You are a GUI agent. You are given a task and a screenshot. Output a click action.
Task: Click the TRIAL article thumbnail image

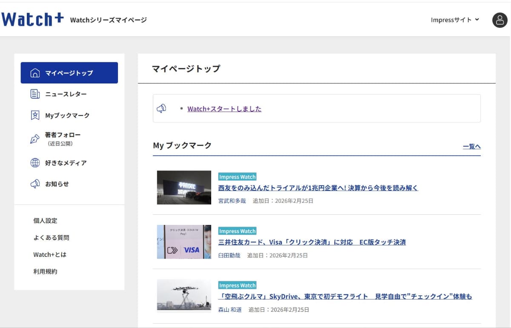tap(184, 187)
